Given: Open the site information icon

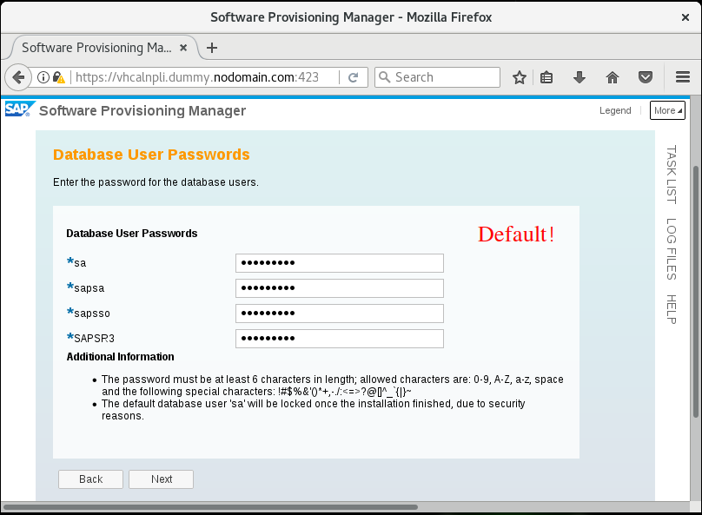Looking at the screenshot, I should [x=43, y=77].
